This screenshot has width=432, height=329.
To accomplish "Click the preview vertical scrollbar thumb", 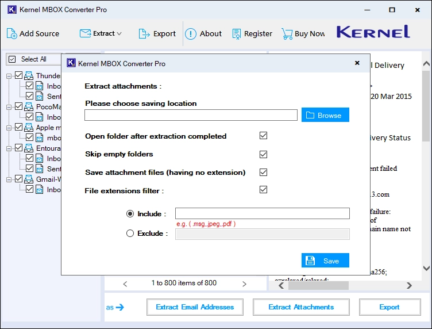I will pos(426,106).
